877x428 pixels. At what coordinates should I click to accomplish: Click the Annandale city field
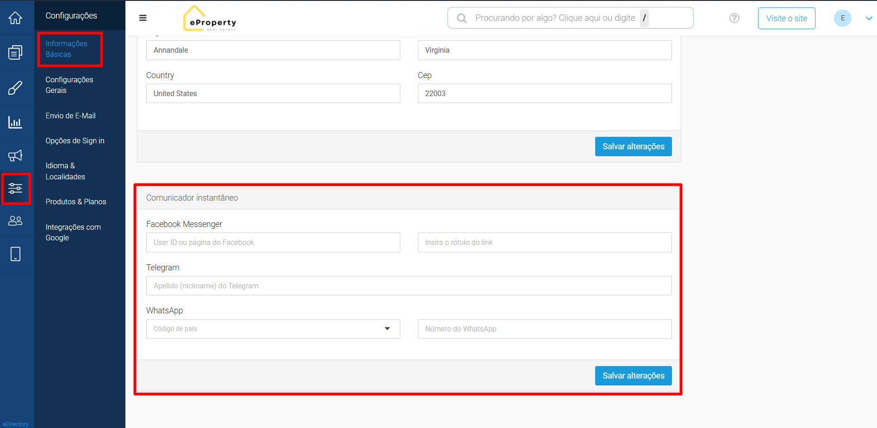tap(273, 50)
